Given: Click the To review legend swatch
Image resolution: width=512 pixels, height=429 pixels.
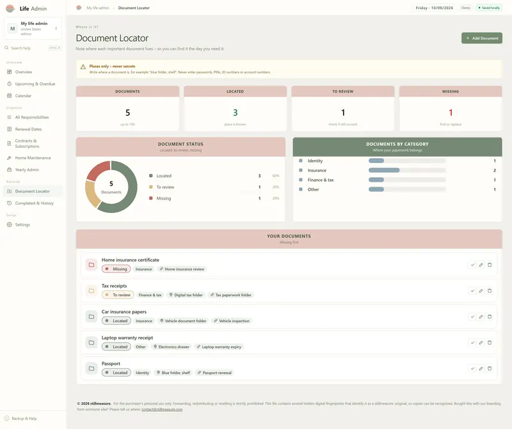Looking at the screenshot, I should coord(151,187).
